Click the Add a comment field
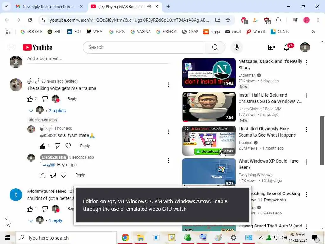Image resolution: width=325 pixels, height=244 pixels. 99,59
